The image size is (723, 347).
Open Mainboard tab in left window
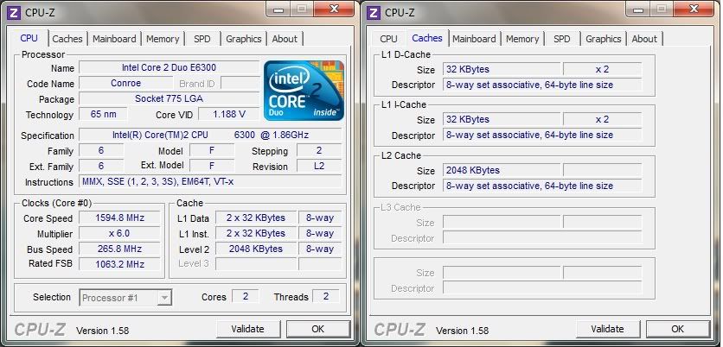(114, 39)
